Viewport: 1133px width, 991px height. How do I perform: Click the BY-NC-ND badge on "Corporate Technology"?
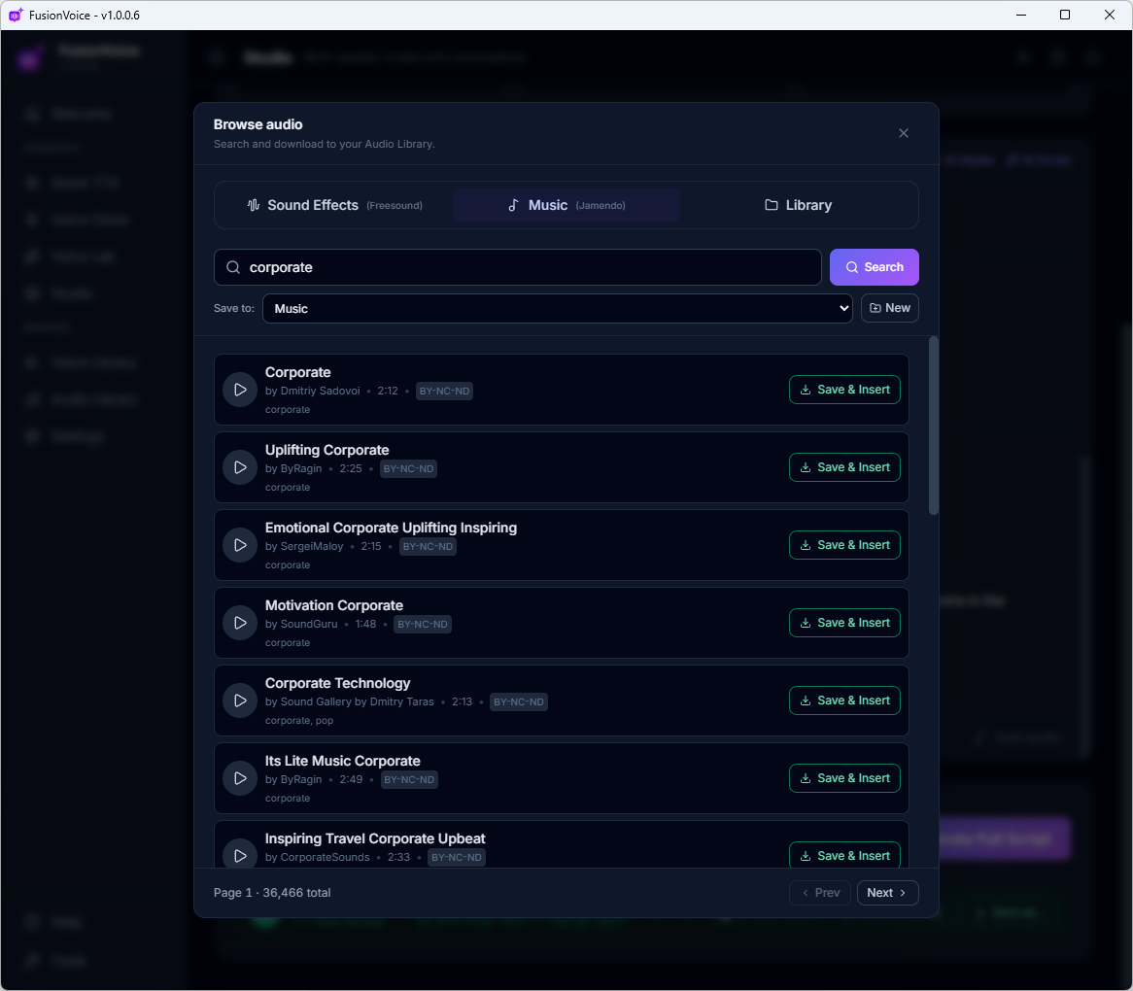pos(519,702)
